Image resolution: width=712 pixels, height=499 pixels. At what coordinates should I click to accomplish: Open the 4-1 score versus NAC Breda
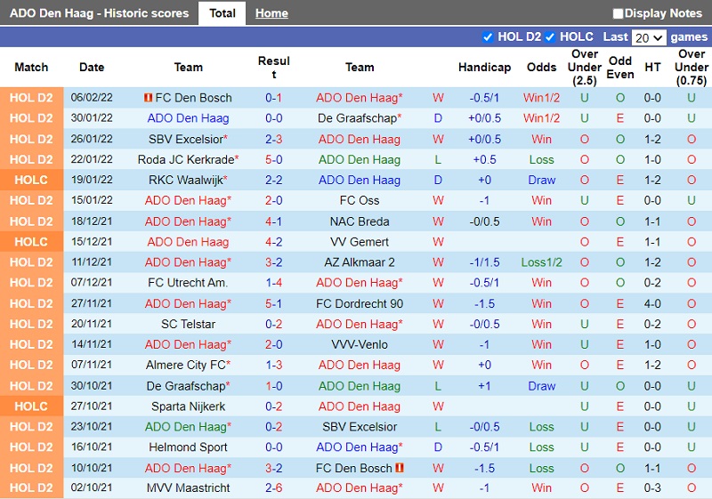pos(274,221)
